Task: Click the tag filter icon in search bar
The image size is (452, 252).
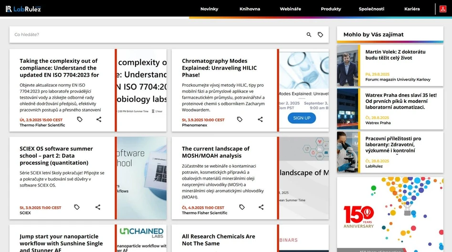Action: 320,34
